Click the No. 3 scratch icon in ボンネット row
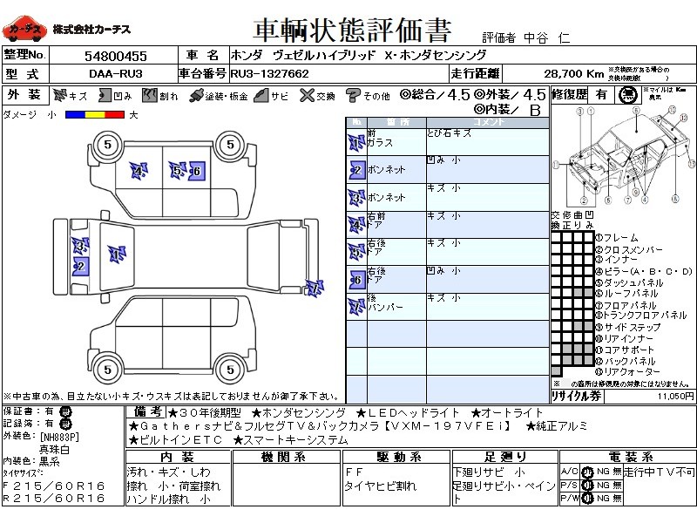Screen dimensions: 697x523 click(356, 198)
